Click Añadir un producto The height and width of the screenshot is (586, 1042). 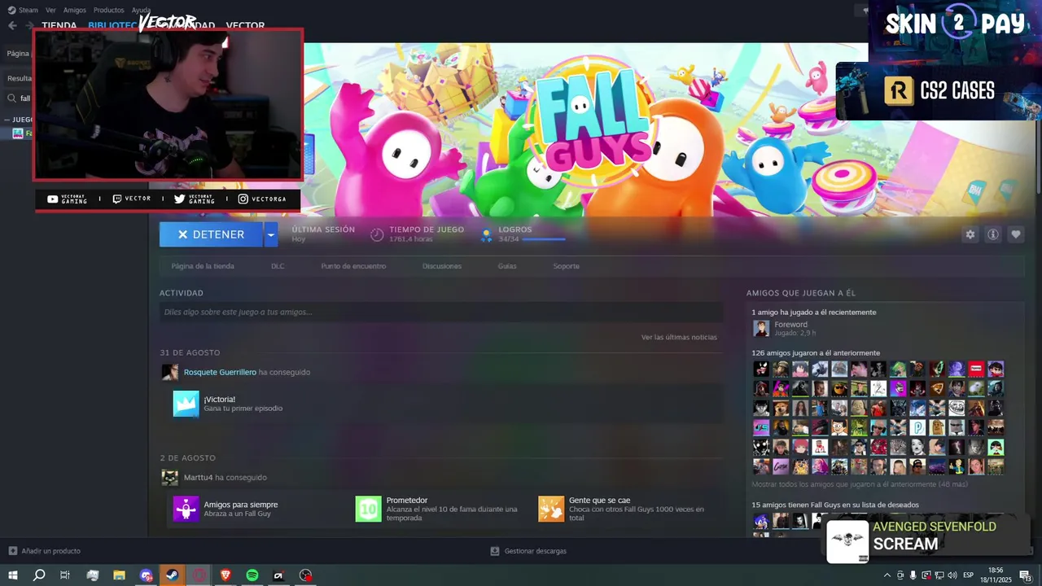coord(50,551)
